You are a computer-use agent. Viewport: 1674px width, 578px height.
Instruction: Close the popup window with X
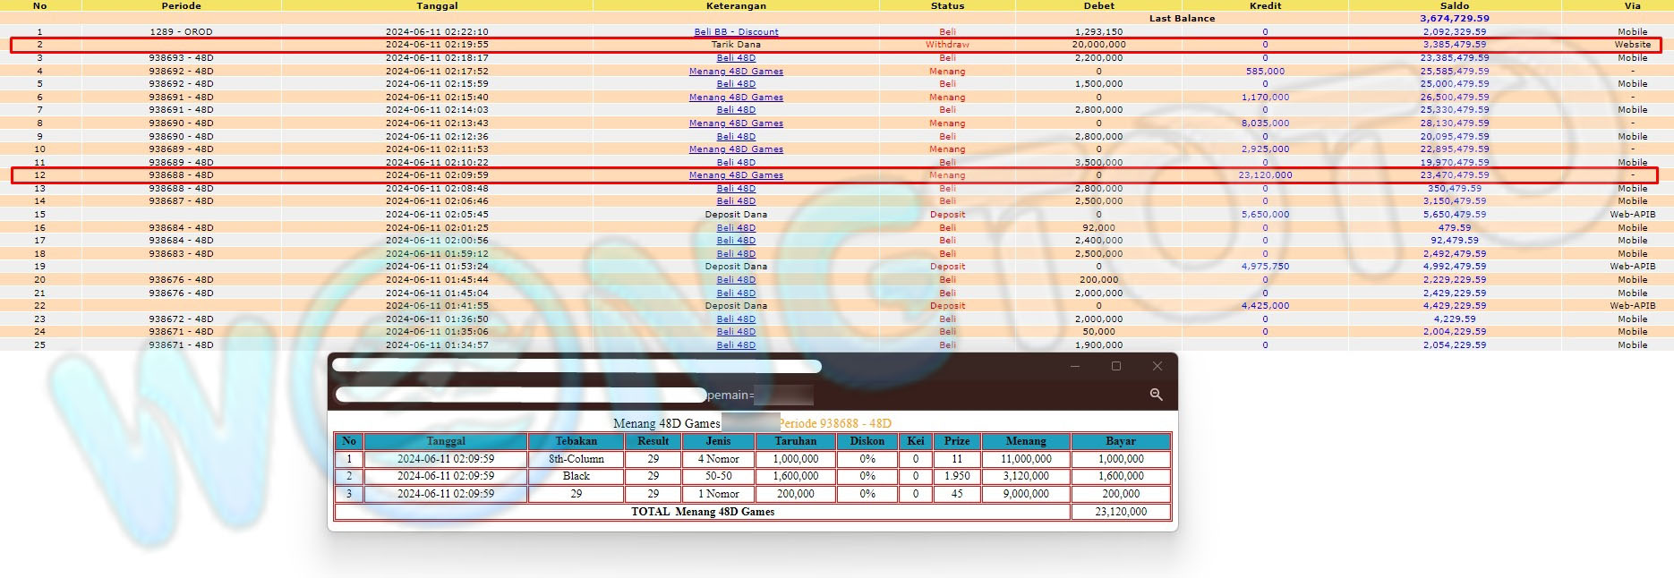pyautogui.click(x=1157, y=366)
